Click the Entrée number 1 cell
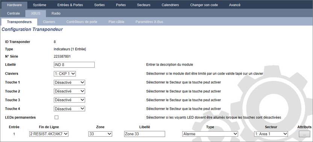 14,134
